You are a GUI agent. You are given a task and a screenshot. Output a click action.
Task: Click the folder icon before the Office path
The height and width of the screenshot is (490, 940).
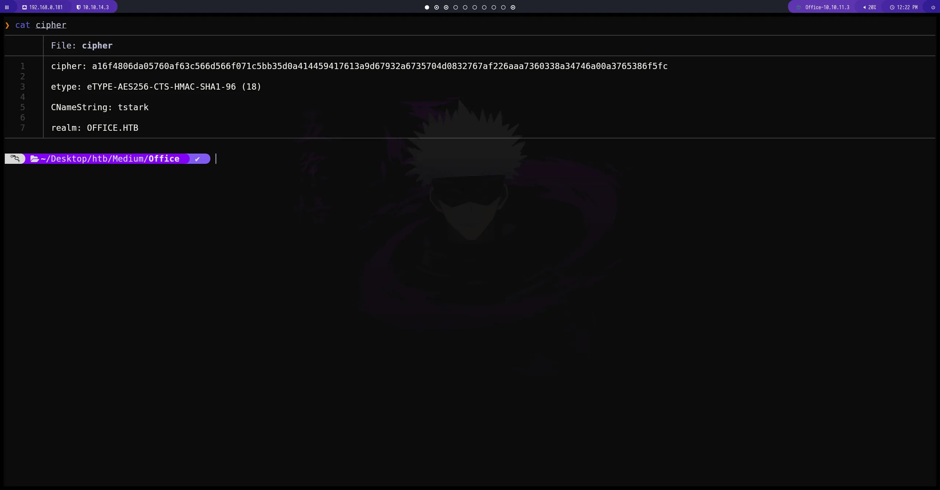pyautogui.click(x=35, y=158)
